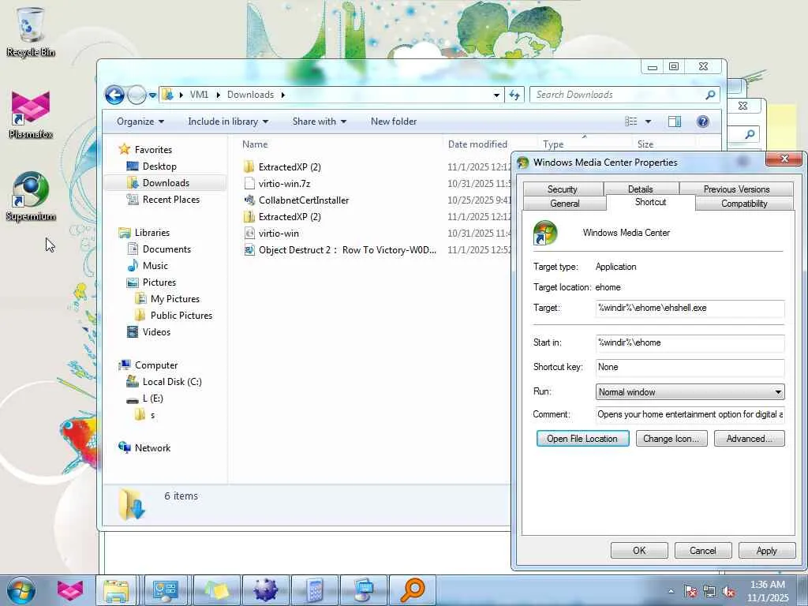Click the Change Icon button

671,439
